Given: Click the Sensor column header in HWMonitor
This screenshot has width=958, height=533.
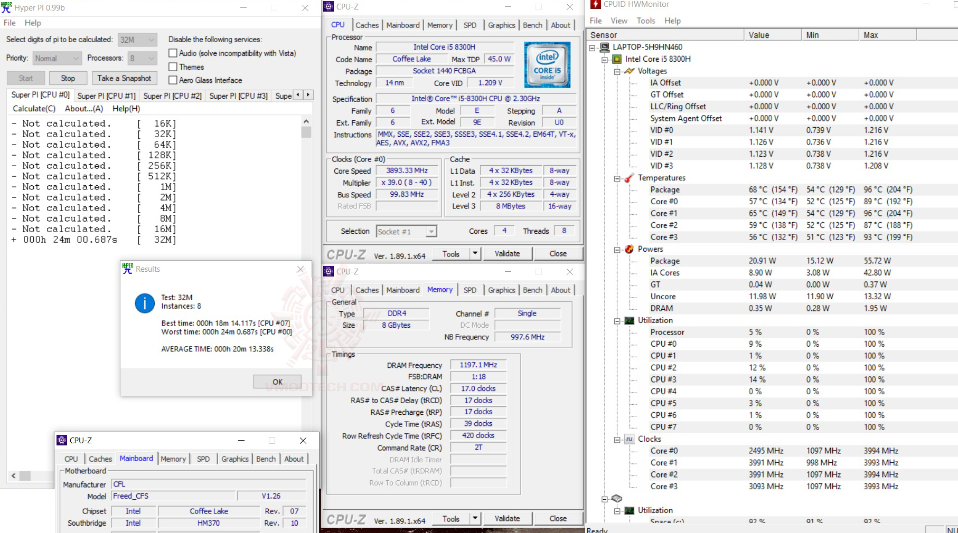Looking at the screenshot, I should point(665,35).
